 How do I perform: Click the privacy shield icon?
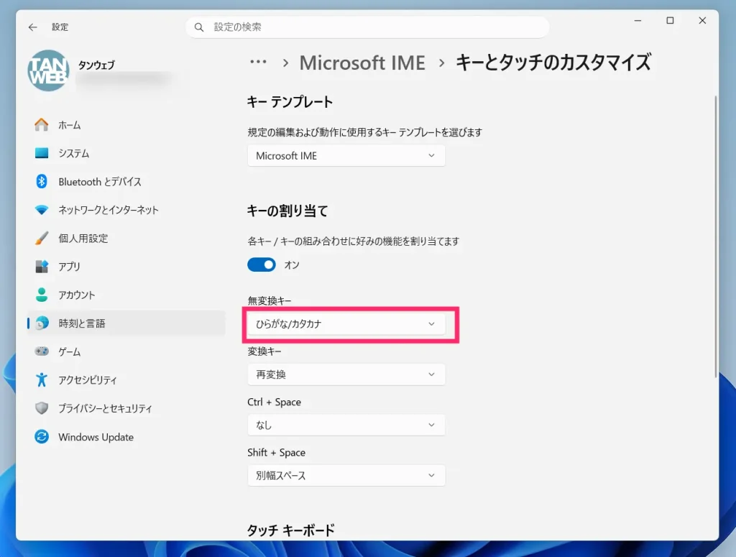click(41, 408)
